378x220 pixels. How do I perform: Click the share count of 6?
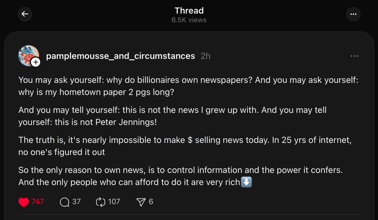[x=151, y=202]
